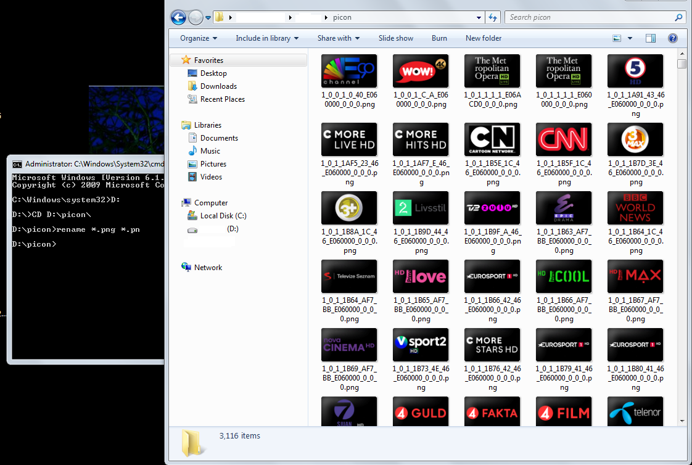Open Recent Places in Favorites
This screenshot has height=465, width=692.
click(x=222, y=99)
